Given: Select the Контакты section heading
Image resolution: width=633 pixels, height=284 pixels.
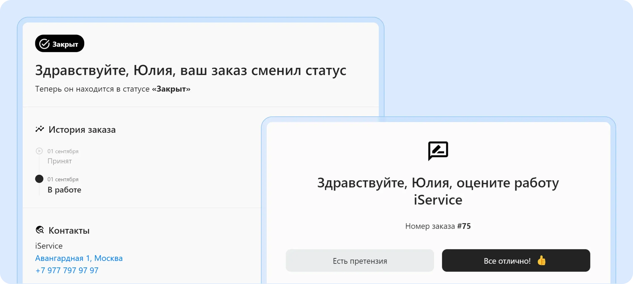Looking at the screenshot, I should pos(69,230).
